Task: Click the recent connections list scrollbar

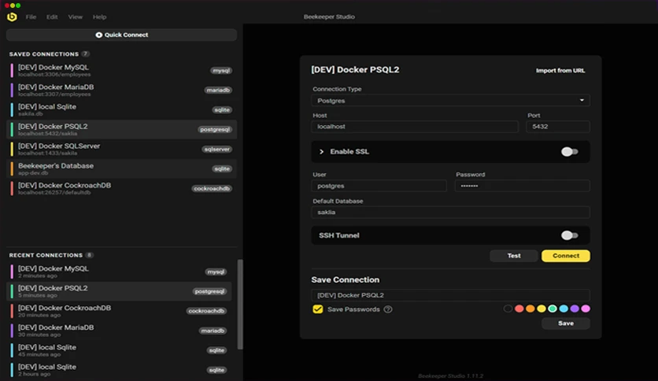Action: coord(240,304)
